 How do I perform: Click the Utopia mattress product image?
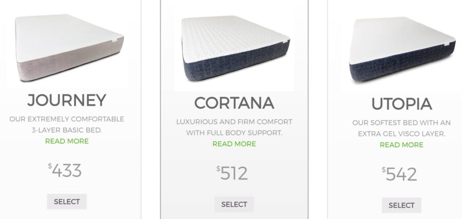[x=402, y=49]
